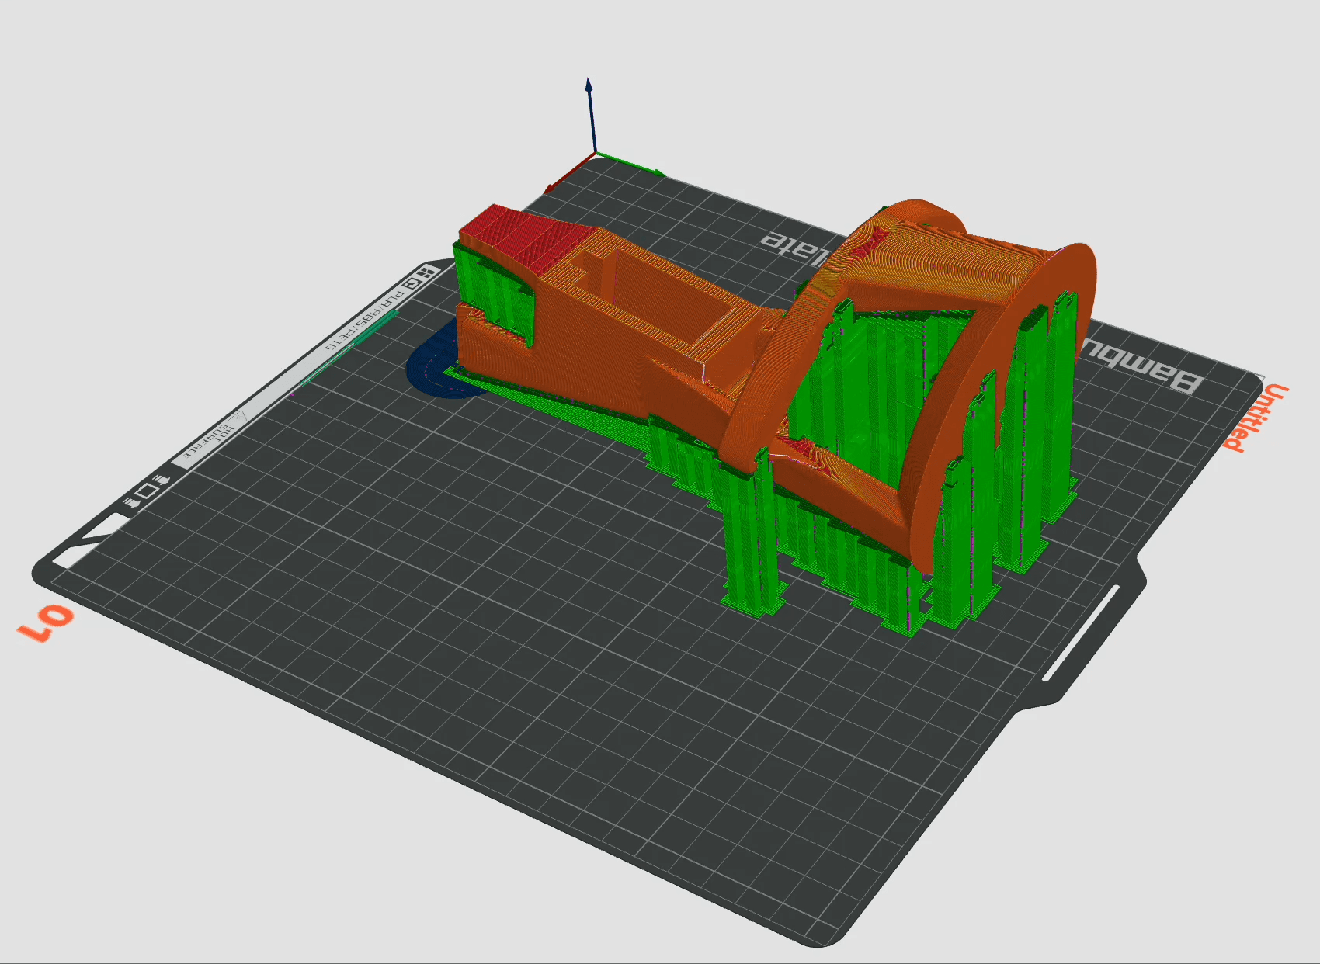Click the hot surface warning triangle icon
The width and height of the screenshot is (1320, 964).
tap(238, 417)
